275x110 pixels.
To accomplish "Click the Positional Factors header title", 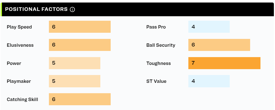I will pos(36,9).
